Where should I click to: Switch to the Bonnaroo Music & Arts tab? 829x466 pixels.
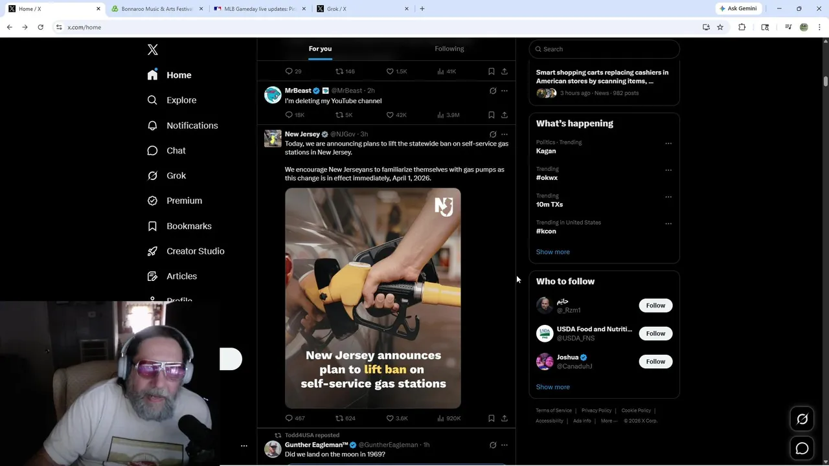[157, 9]
